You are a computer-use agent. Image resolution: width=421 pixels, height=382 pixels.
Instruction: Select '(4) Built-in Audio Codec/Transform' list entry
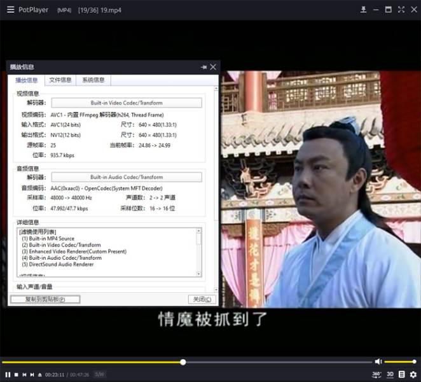pos(62,258)
